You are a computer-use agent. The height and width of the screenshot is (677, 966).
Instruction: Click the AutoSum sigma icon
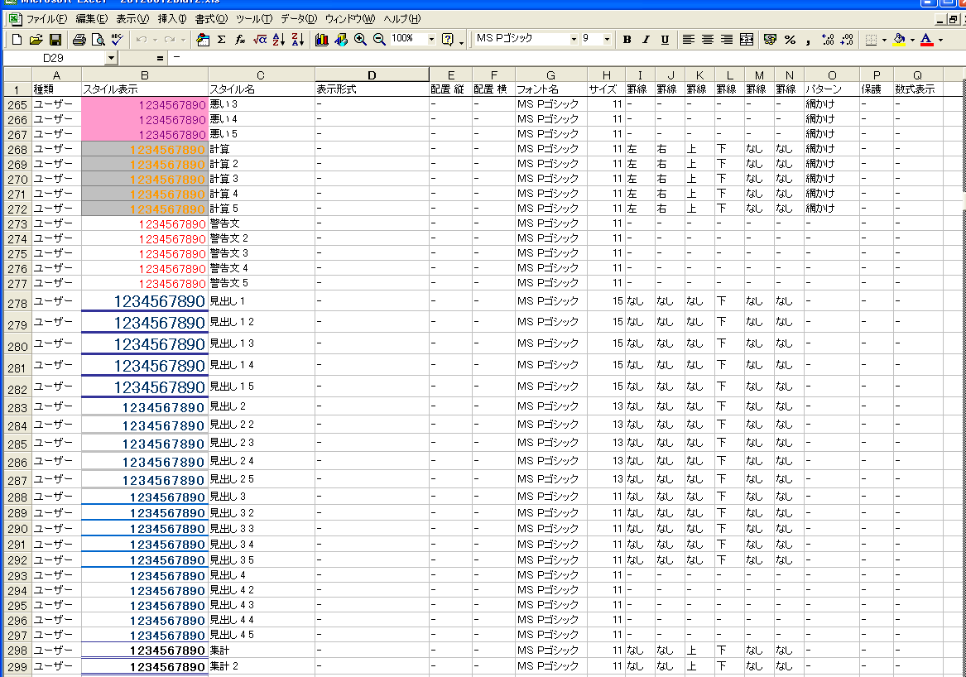tap(221, 40)
